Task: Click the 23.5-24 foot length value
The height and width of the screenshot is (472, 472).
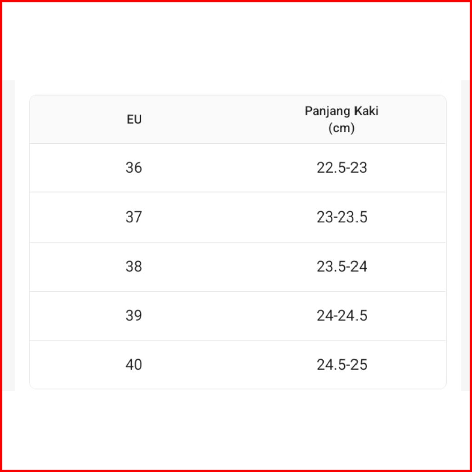Action: (x=342, y=267)
